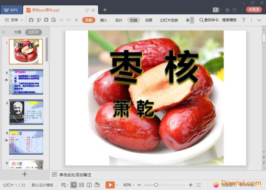This screenshot has height=190, width=266.
Task: Click the main editor vertical scrollbar thumb
Action: pos(264,38)
